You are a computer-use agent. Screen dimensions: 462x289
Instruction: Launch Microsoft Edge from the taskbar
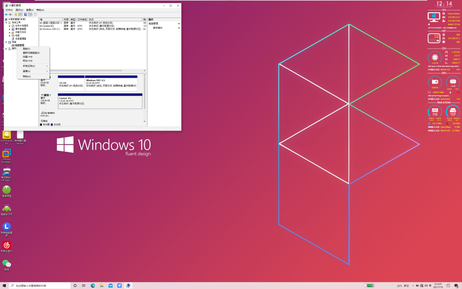pos(93,285)
